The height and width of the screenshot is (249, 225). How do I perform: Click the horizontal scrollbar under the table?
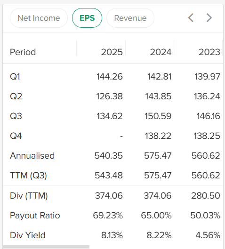click(x=46, y=247)
